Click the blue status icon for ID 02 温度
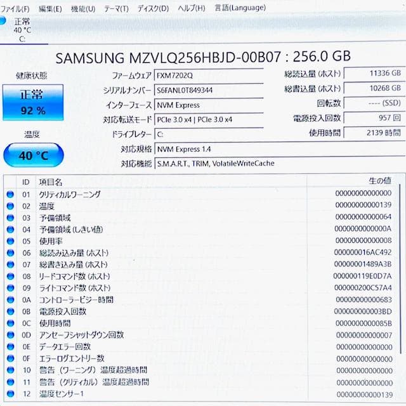This screenshot has width=406, height=406. click(10, 206)
